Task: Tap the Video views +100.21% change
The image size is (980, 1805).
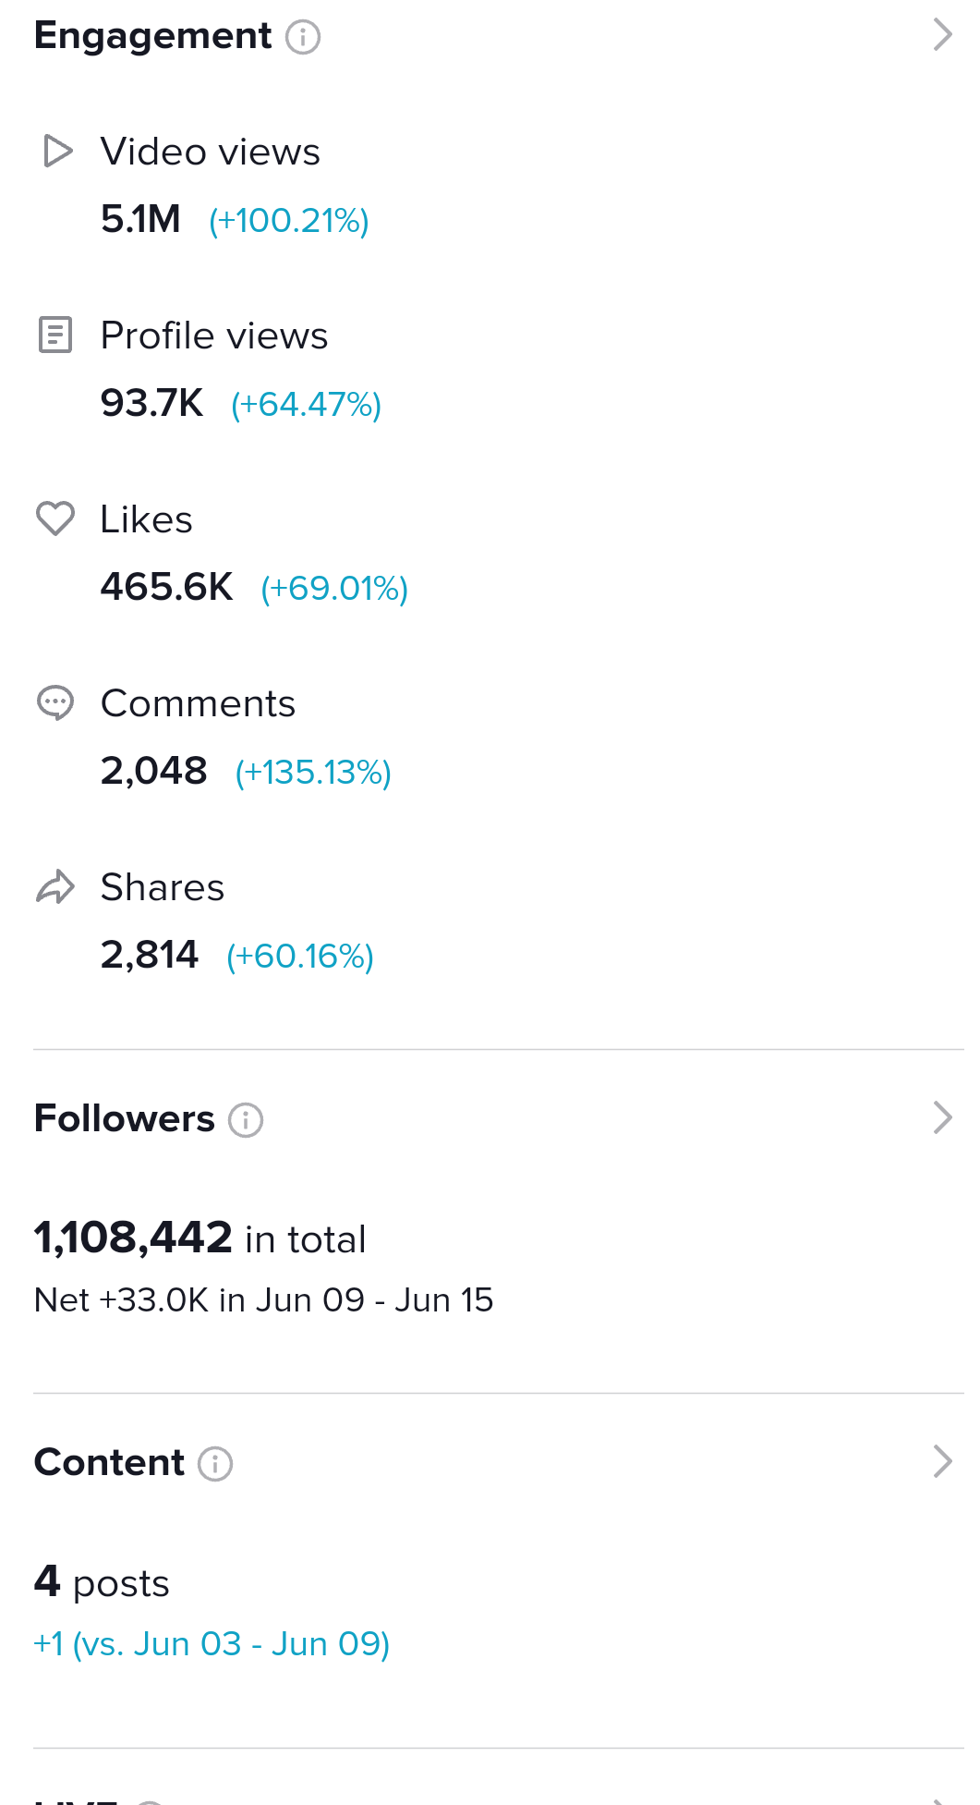Action: tap(289, 221)
